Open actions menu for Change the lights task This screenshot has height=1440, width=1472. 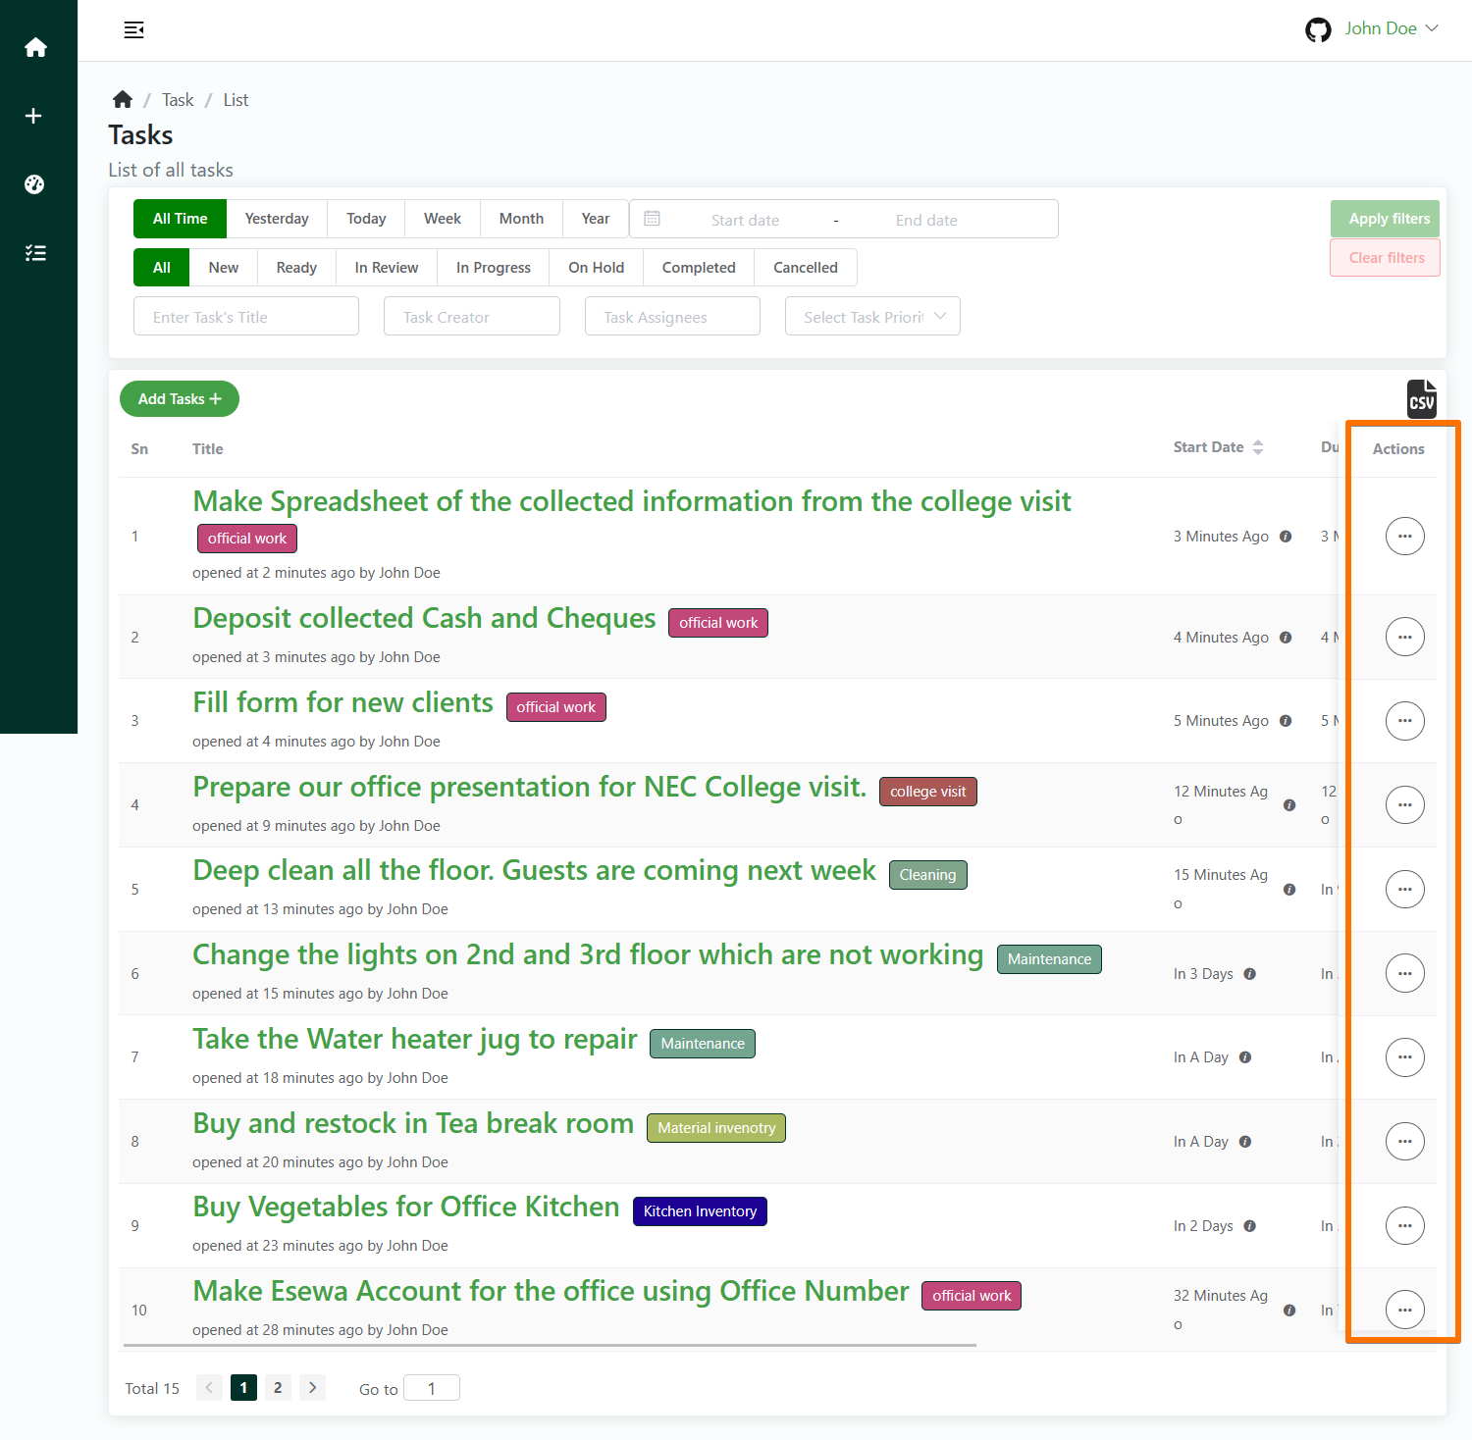(x=1405, y=974)
